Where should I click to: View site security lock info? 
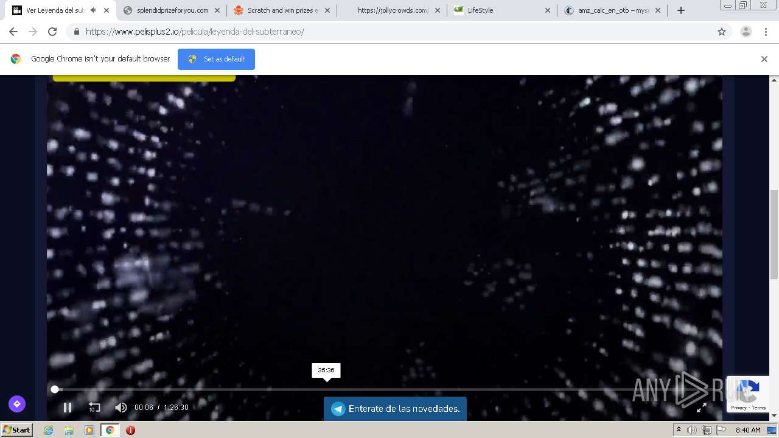[x=76, y=32]
